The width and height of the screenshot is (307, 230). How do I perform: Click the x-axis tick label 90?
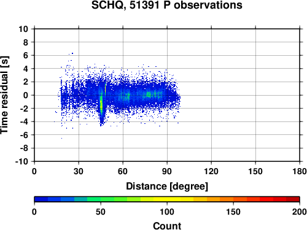(x=167, y=171)
